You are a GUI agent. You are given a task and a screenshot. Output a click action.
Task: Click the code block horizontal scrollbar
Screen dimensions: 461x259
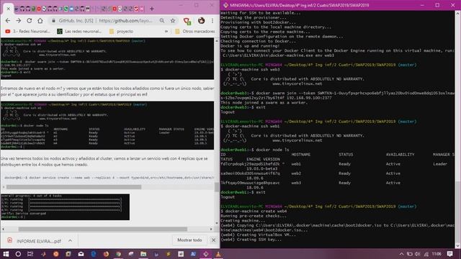click(x=73, y=187)
